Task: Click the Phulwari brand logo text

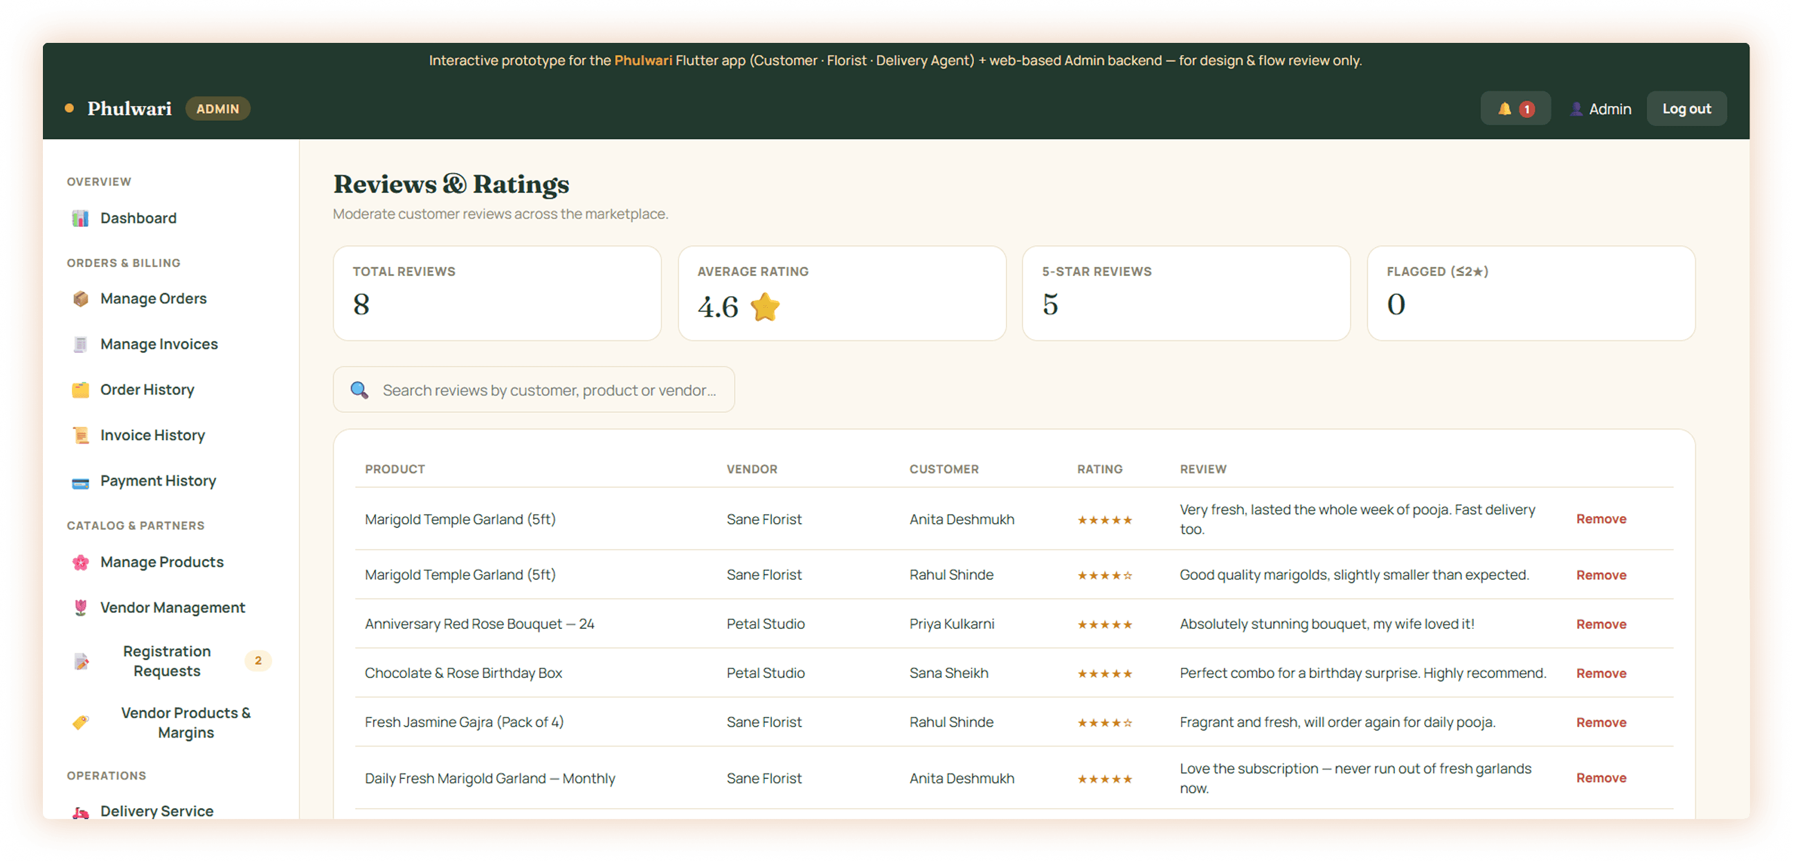Action: (x=129, y=109)
